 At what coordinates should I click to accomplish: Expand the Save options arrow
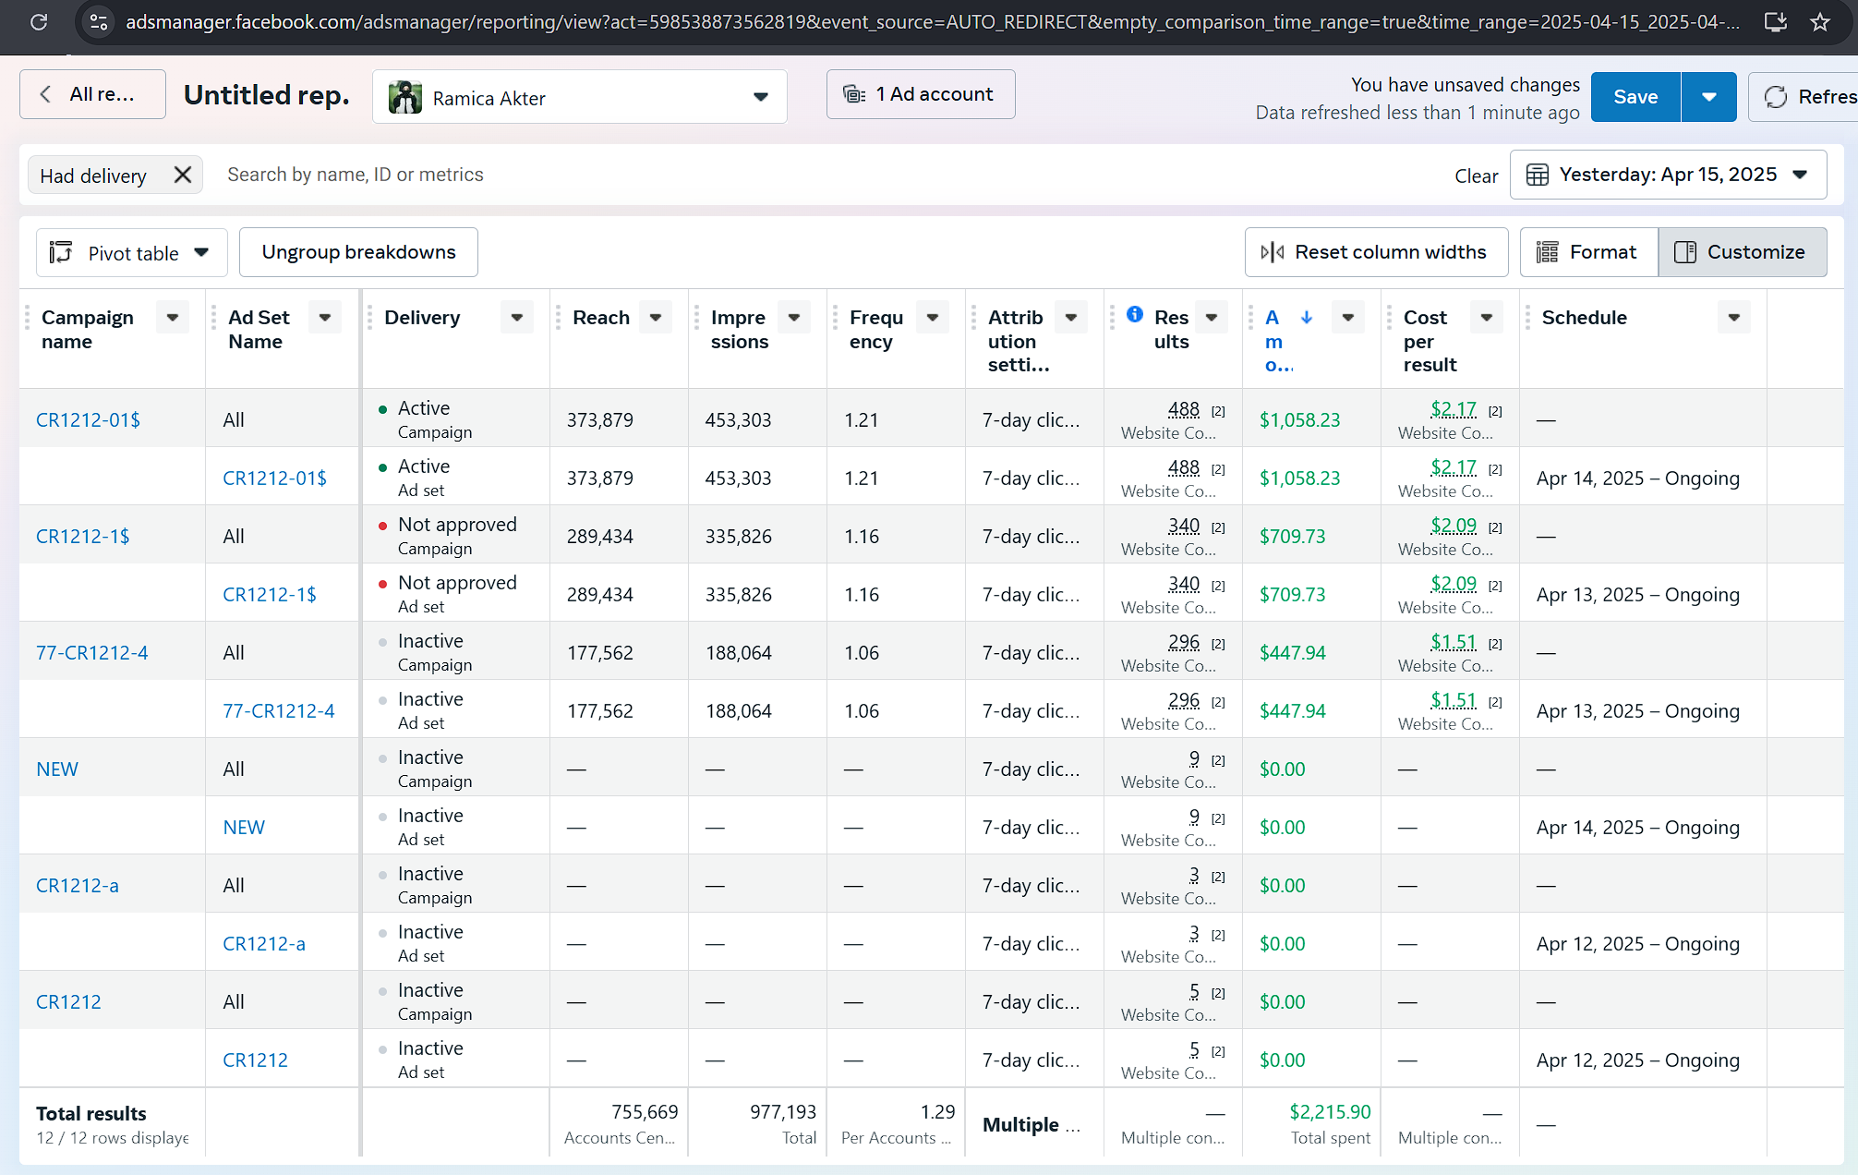coord(1708,97)
